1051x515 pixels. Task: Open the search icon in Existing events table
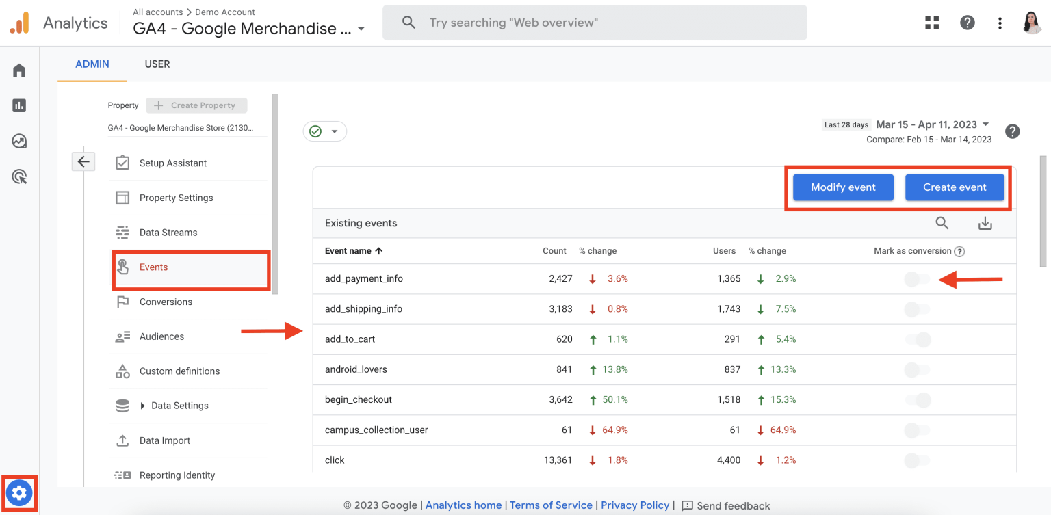pos(942,223)
